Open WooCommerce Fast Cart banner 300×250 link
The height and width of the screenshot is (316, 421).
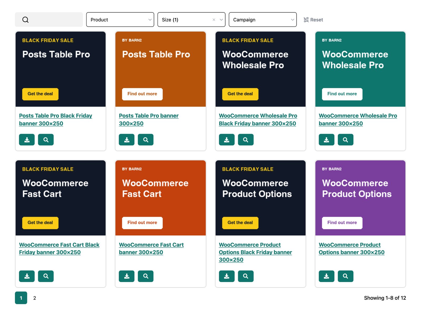click(x=151, y=249)
